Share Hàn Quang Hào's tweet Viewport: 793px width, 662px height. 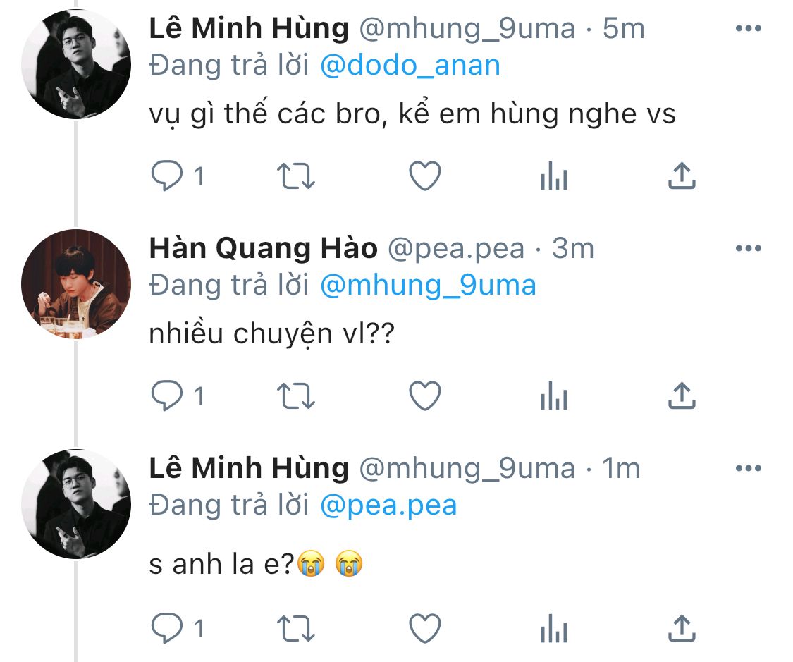tap(682, 396)
